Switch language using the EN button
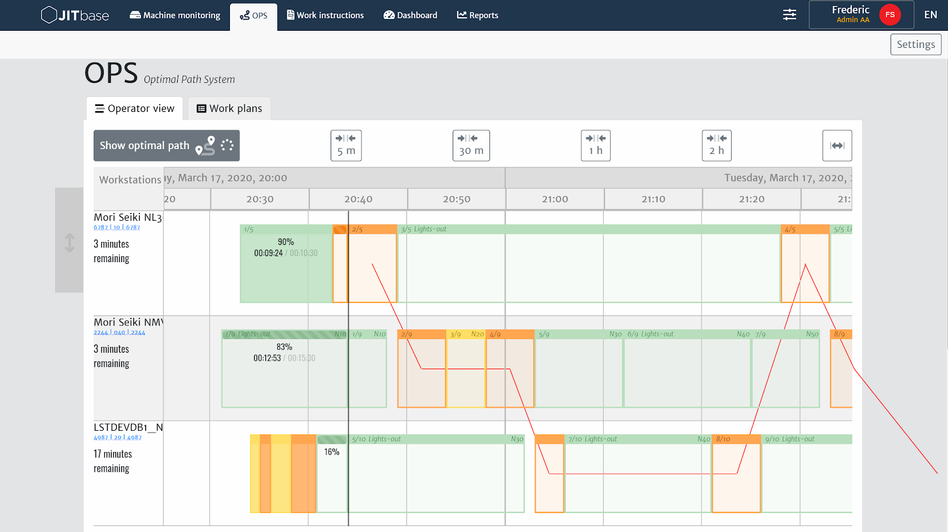The width and height of the screenshot is (948, 532). pos(931,15)
